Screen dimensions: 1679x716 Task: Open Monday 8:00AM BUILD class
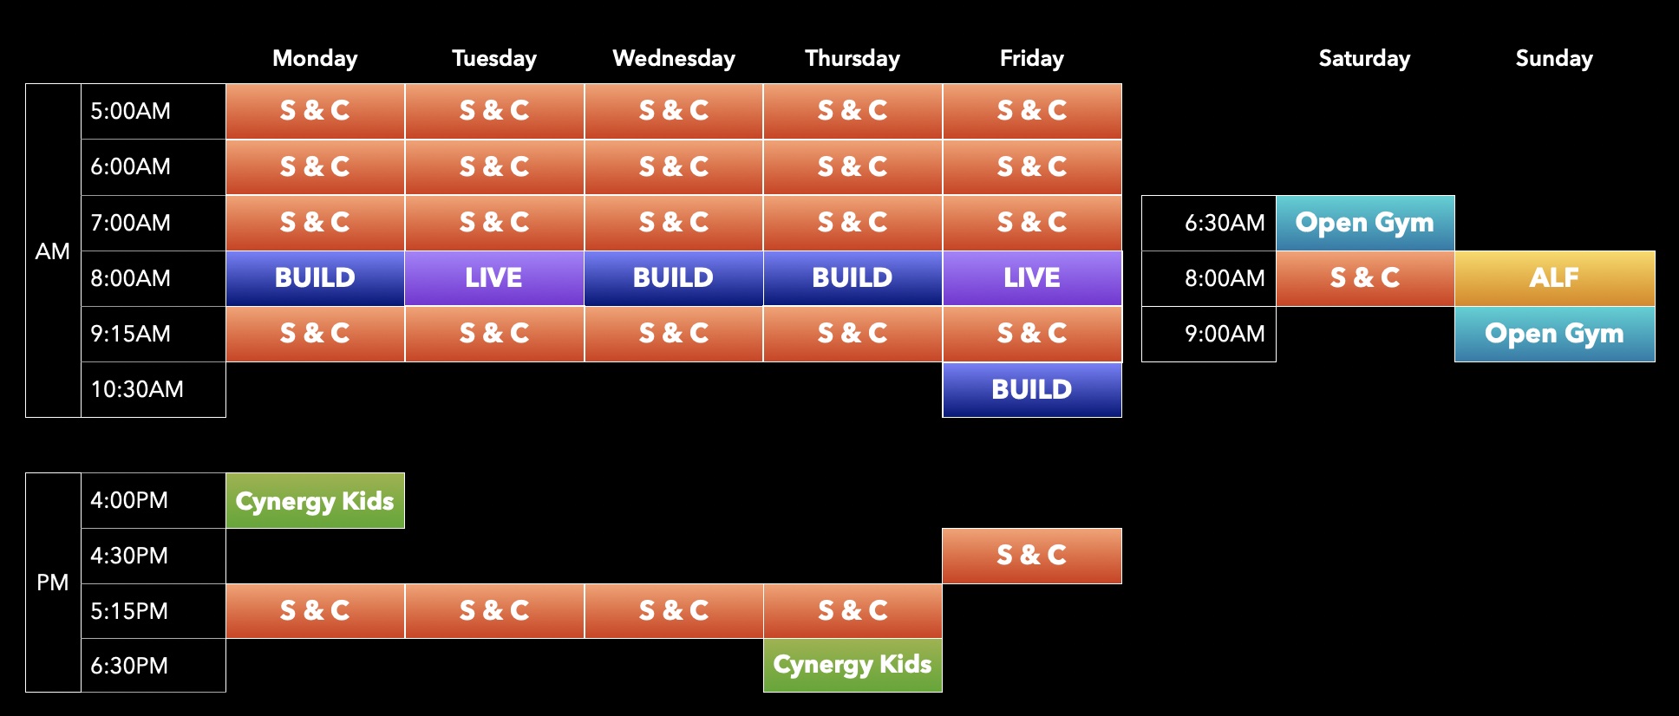(315, 278)
